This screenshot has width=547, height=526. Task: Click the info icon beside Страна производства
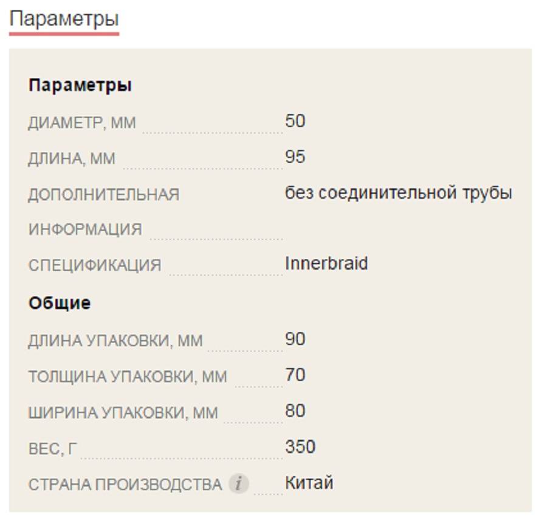(239, 484)
